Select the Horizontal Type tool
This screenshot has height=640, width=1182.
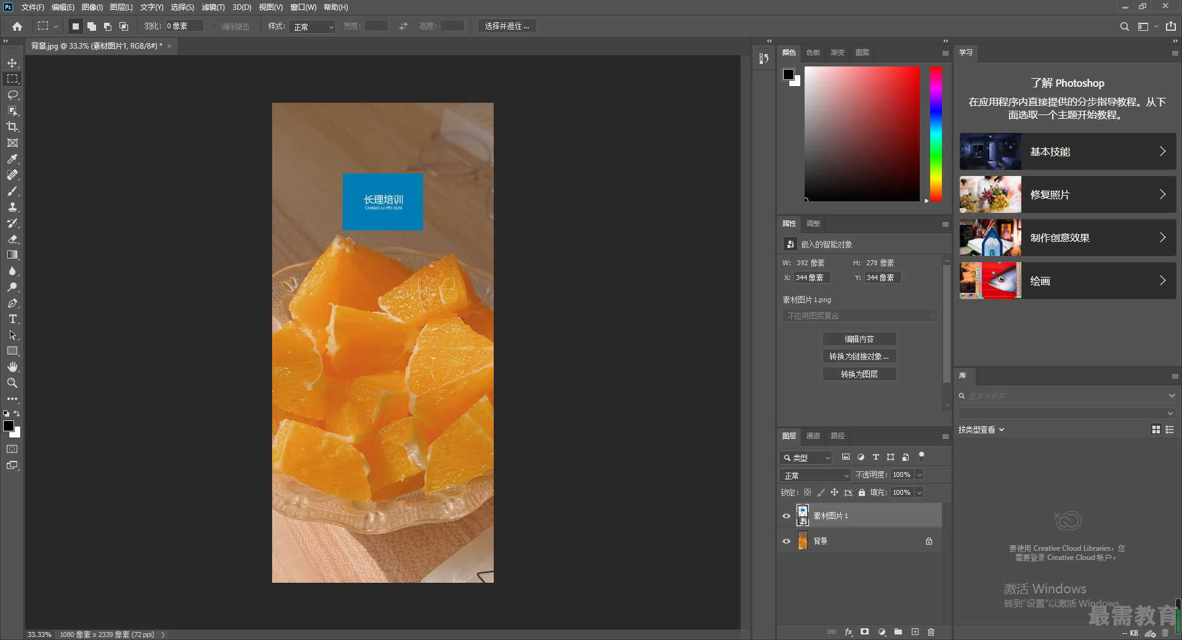pos(12,319)
